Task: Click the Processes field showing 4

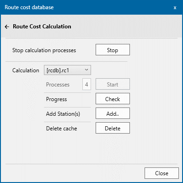Action: [x=86, y=84]
